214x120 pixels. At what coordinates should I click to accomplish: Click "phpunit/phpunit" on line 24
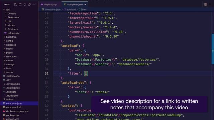pyautogui.click(x=83, y=36)
